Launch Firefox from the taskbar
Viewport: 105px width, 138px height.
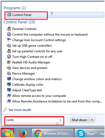[23, 133]
